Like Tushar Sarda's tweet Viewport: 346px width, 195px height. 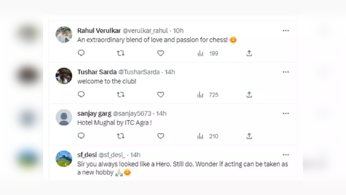(x=161, y=95)
